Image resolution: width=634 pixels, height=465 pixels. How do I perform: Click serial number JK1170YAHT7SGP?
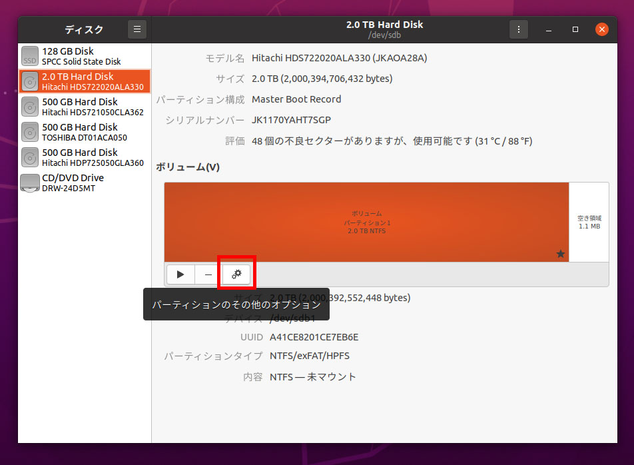(291, 120)
